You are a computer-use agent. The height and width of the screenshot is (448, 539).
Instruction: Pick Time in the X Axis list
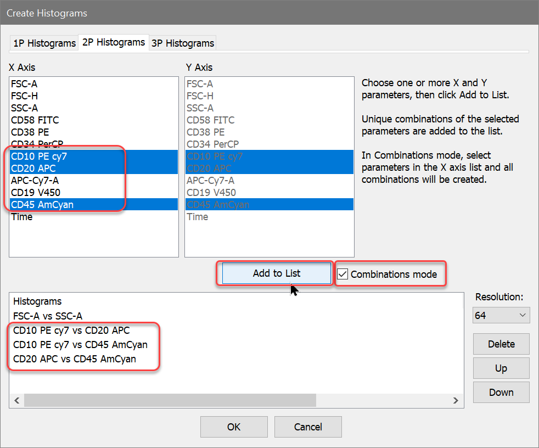point(22,217)
